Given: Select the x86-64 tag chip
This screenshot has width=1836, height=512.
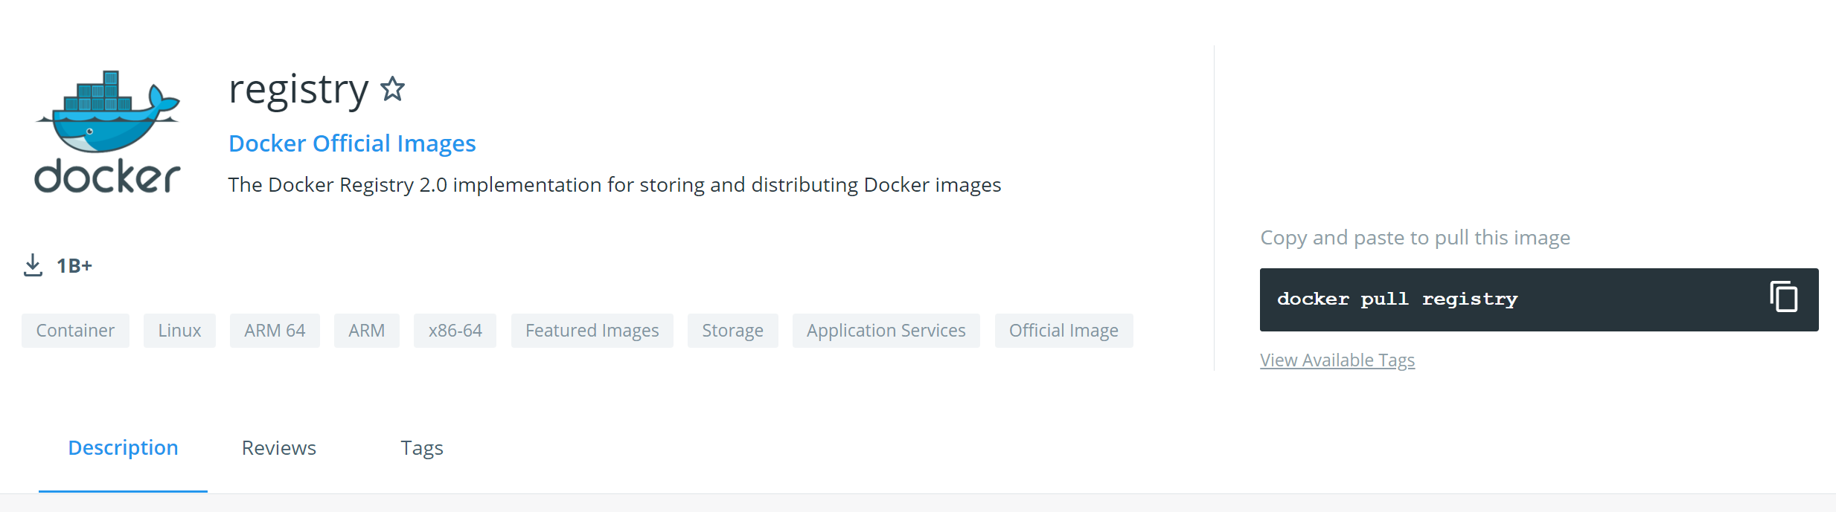Looking at the screenshot, I should [455, 331].
